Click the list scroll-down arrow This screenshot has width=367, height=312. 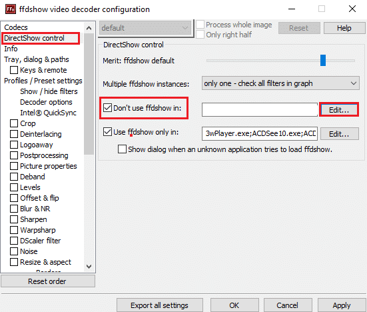click(x=89, y=266)
